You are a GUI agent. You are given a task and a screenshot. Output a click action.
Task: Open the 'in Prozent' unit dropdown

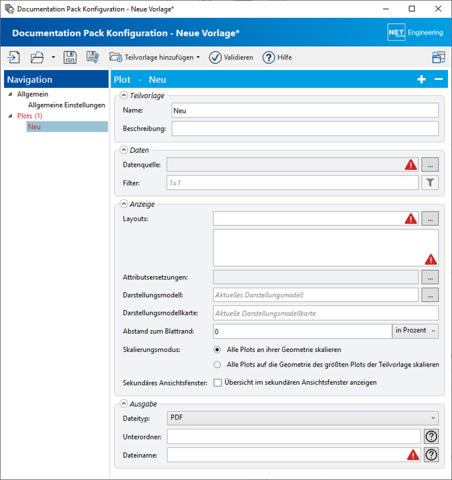[x=415, y=331]
